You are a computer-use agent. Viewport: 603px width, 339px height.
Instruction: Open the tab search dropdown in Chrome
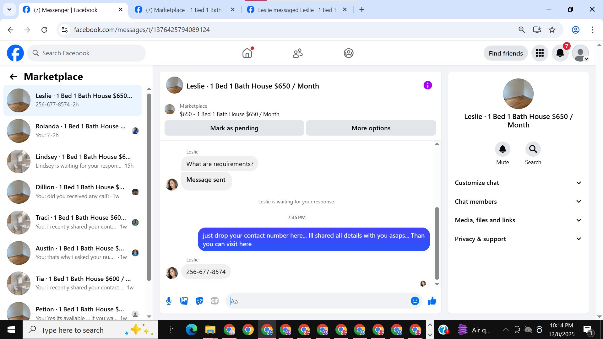(x=9, y=9)
